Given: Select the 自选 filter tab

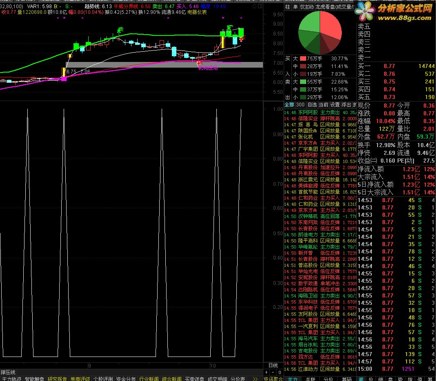Looking at the screenshot, I should coord(312,105).
